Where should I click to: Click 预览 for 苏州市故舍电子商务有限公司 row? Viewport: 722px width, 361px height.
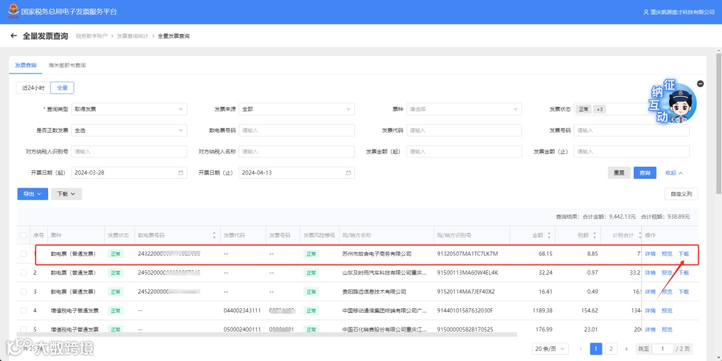coord(667,254)
